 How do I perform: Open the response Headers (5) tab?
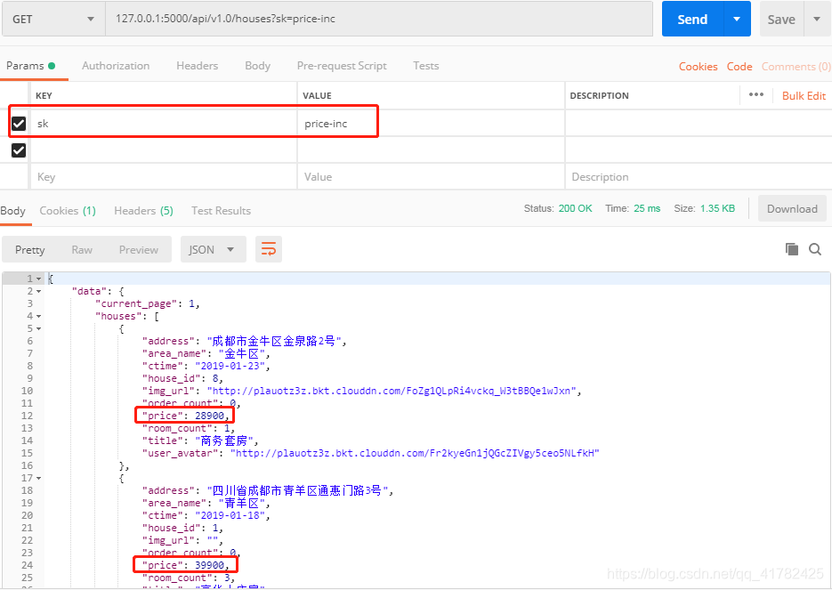click(x=144, y=211)
